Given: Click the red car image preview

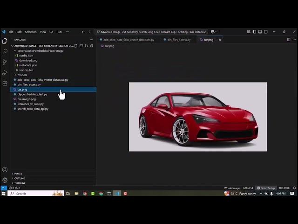Looking at the screenshot, I should pos(198,117).
